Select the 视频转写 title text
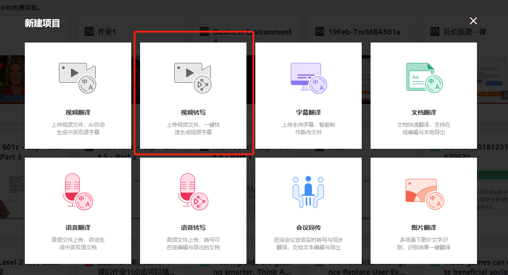Viewport: 508px width, 275px height. pyautogui.click(x=193, y=112)
